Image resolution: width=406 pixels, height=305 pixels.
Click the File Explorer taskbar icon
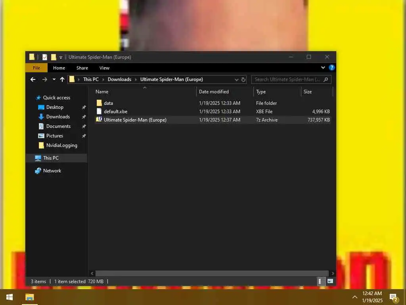29,297
